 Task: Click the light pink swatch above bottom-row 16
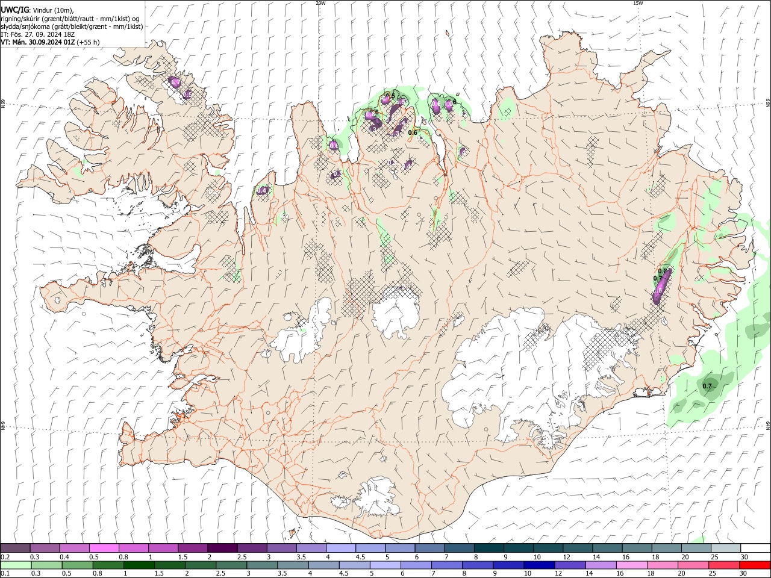click(631, 565)
